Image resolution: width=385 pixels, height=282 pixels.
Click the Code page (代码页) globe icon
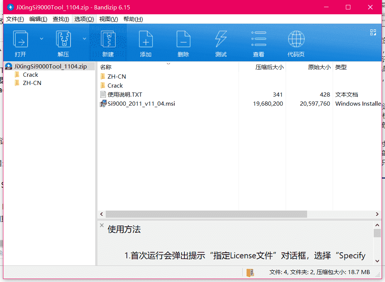click(296, 39)
